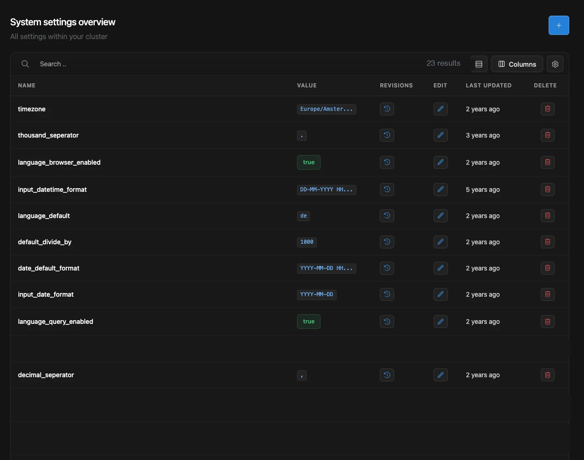Click YYYY-MM-DD HH... value badge
Image resolution: width=584 pixels, height=460 pixels.
coord(326,268)
